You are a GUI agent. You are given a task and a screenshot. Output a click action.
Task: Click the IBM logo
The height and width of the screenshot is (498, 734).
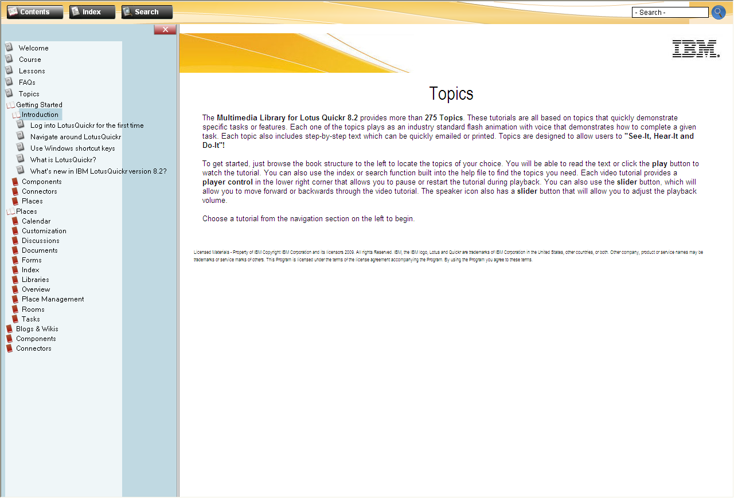point(696,49)
